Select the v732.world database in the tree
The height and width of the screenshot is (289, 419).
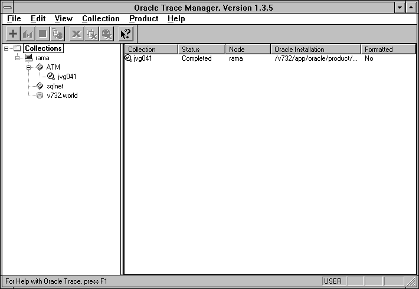click(62, 96)
